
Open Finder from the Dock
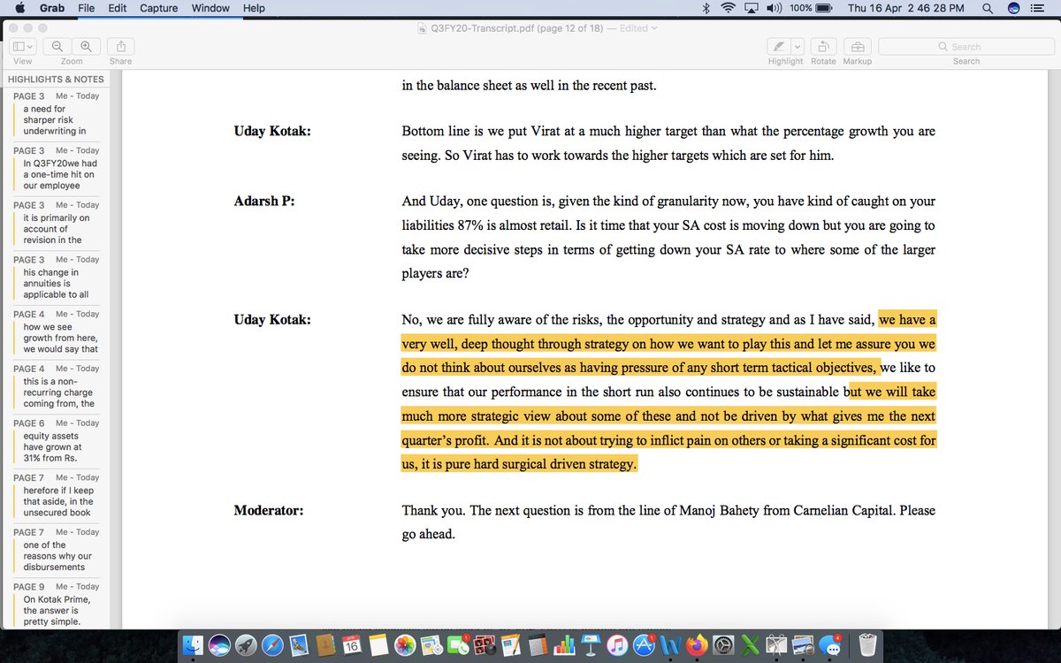coord(193,645)
